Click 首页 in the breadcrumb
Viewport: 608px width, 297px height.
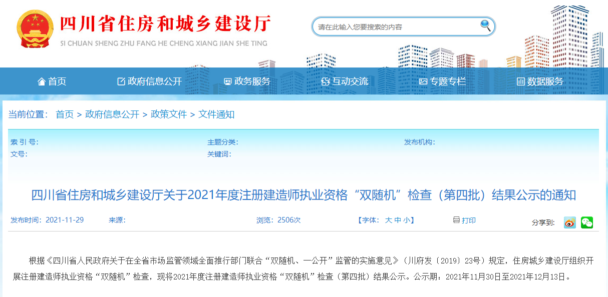(x=65, y=114)
